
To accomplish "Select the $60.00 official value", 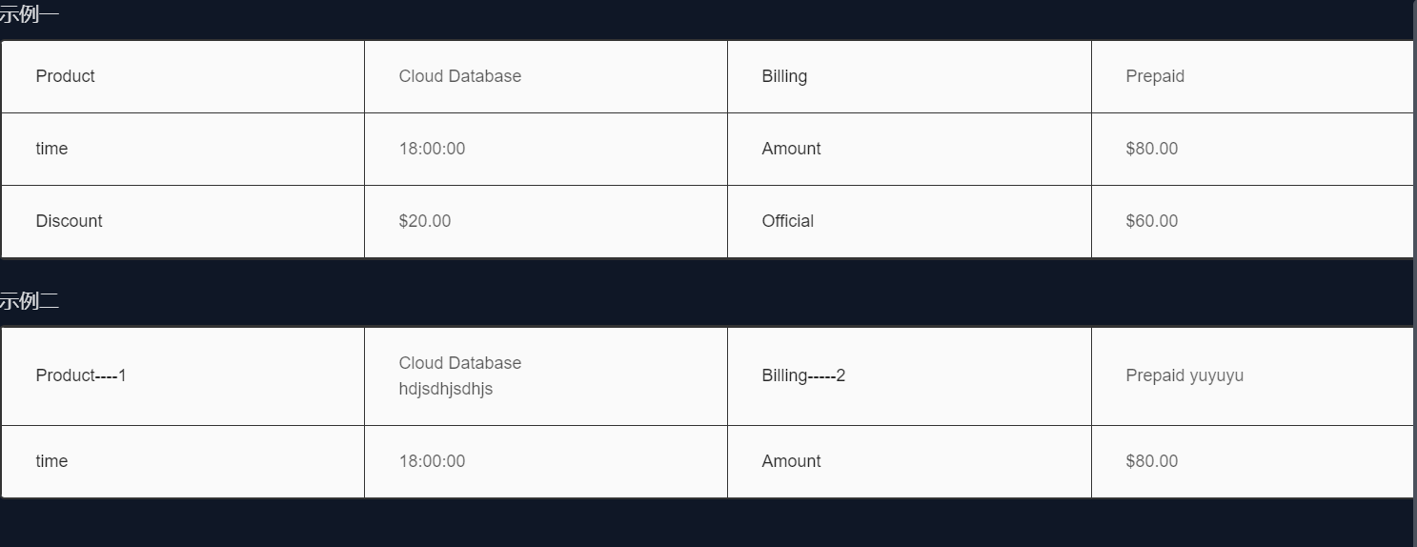I will (1152, 221).
